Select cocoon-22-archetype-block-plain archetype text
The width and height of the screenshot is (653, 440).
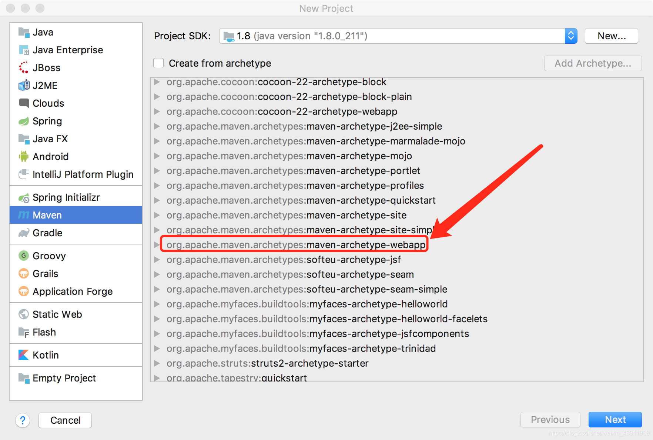click(x=289, y=97)
